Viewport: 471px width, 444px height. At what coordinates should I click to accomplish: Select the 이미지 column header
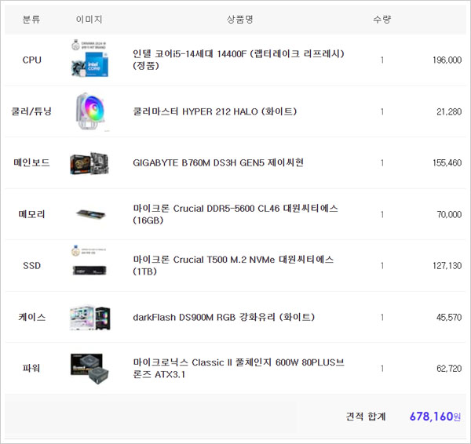[89, 19]
